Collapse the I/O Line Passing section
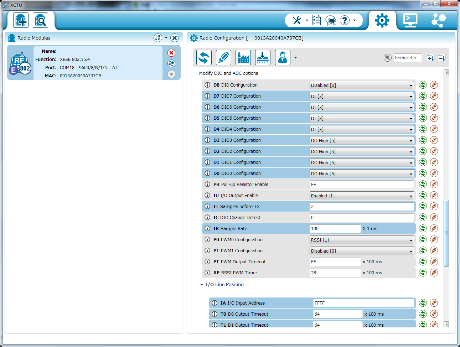 [202, 285]
